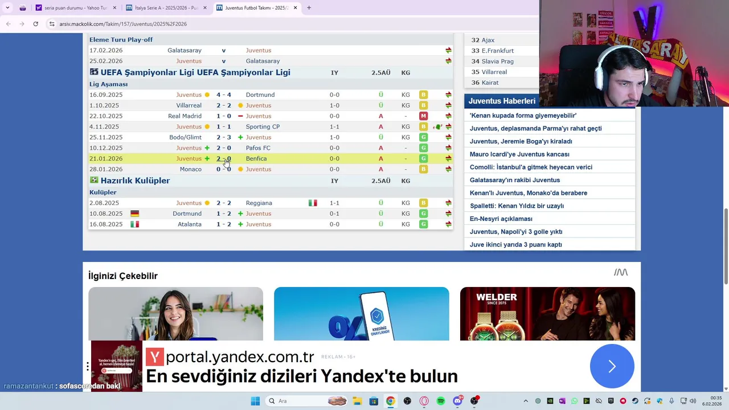Click comparison arrows icon in 25.02.2026 Juventus–Galatasaray row

tap(448, 61)
